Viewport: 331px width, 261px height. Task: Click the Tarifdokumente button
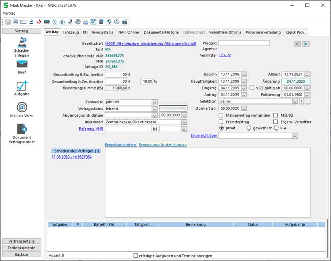pos(21,247)
